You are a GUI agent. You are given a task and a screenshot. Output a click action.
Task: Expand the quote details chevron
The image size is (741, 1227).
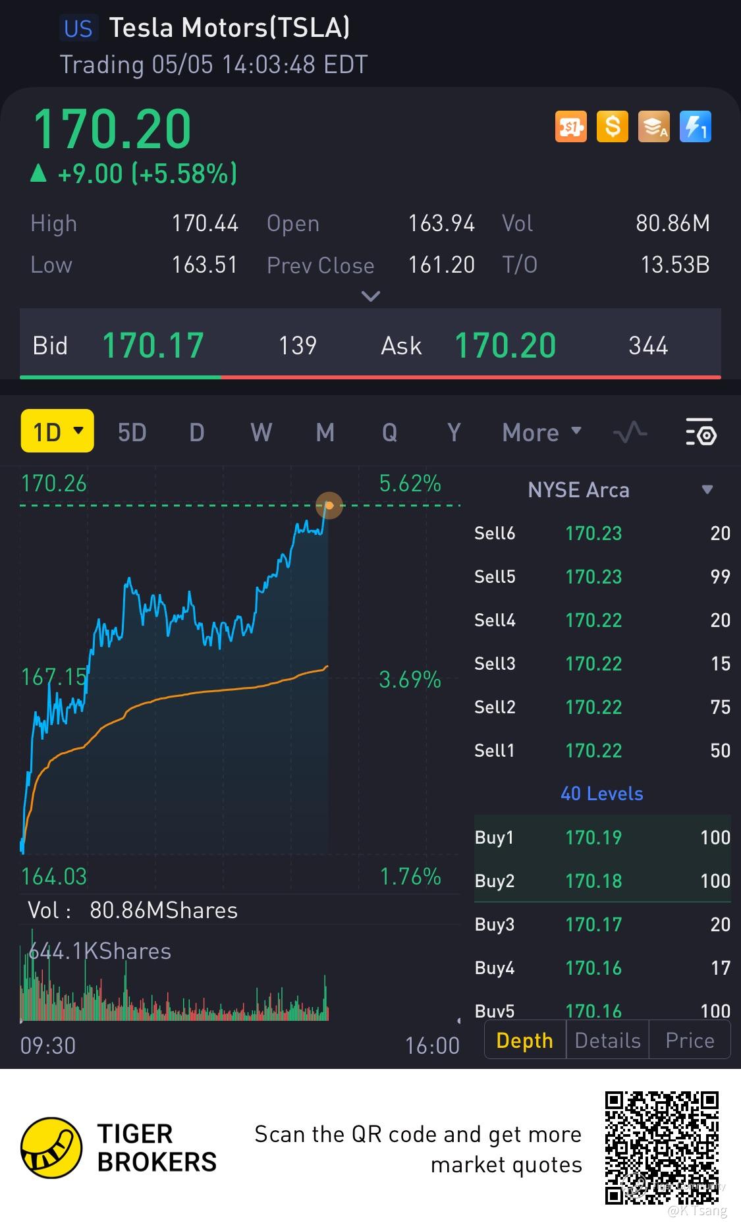pyautogui.click(x=371, y=296)
